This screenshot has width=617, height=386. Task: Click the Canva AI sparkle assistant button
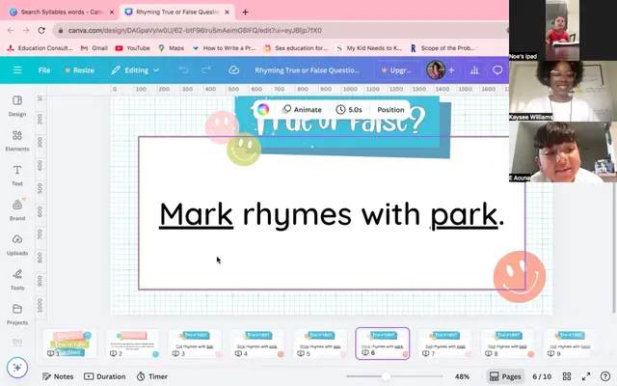click(x=17, y=367)
